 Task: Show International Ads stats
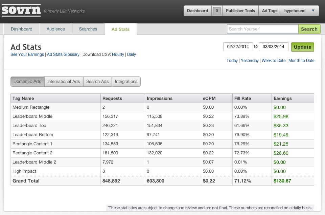pos(64,82)
